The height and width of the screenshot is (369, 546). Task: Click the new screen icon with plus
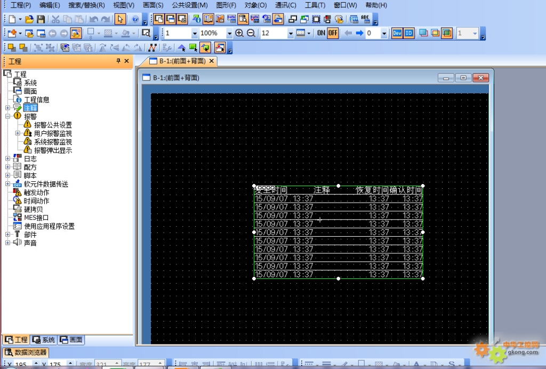(12, 34)
